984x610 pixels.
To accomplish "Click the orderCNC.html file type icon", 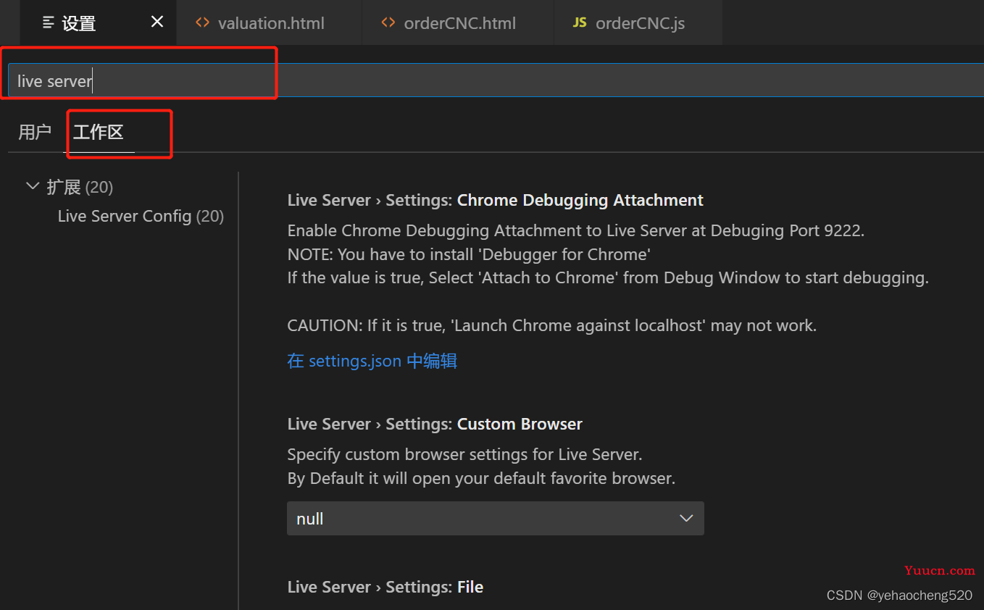I will (389, 22).
